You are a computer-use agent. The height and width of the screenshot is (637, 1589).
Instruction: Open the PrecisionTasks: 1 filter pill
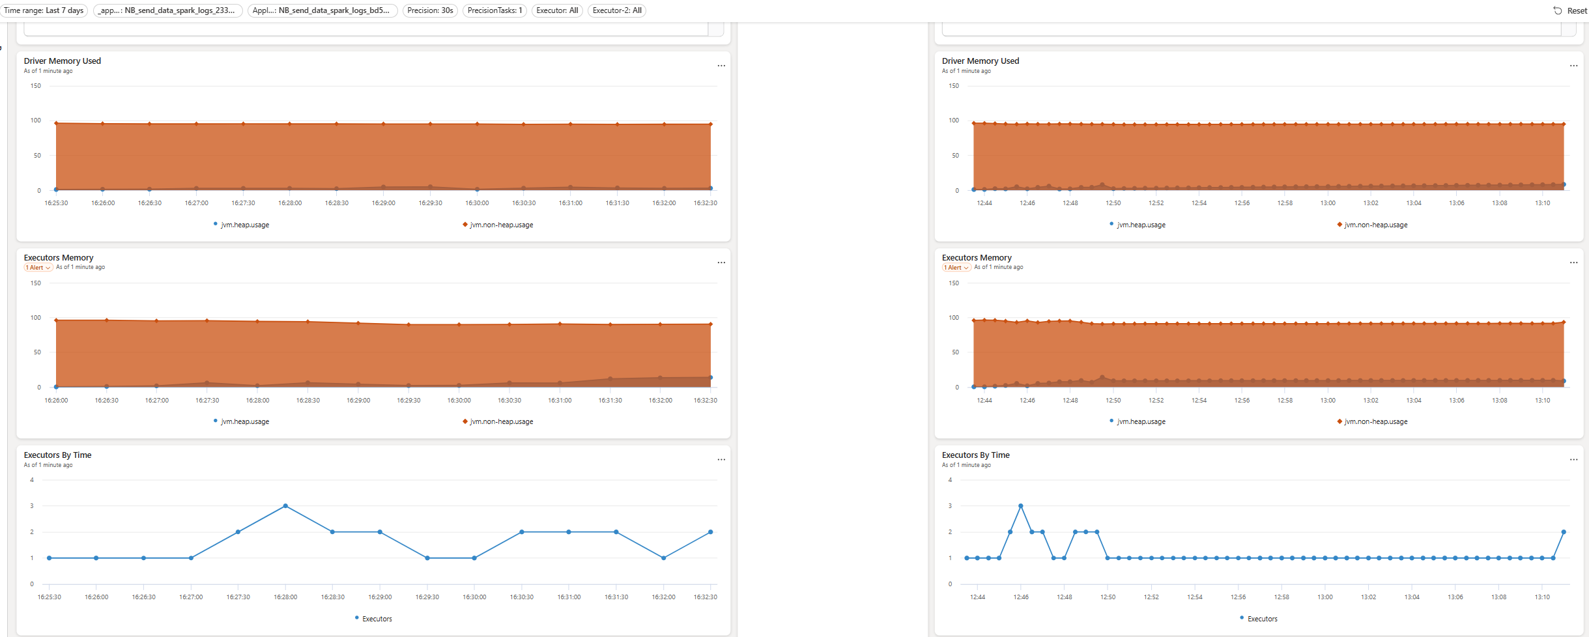coord(494,10)
